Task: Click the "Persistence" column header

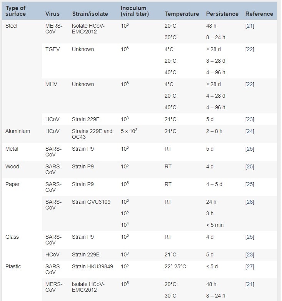Action: (x=222, y=14)
